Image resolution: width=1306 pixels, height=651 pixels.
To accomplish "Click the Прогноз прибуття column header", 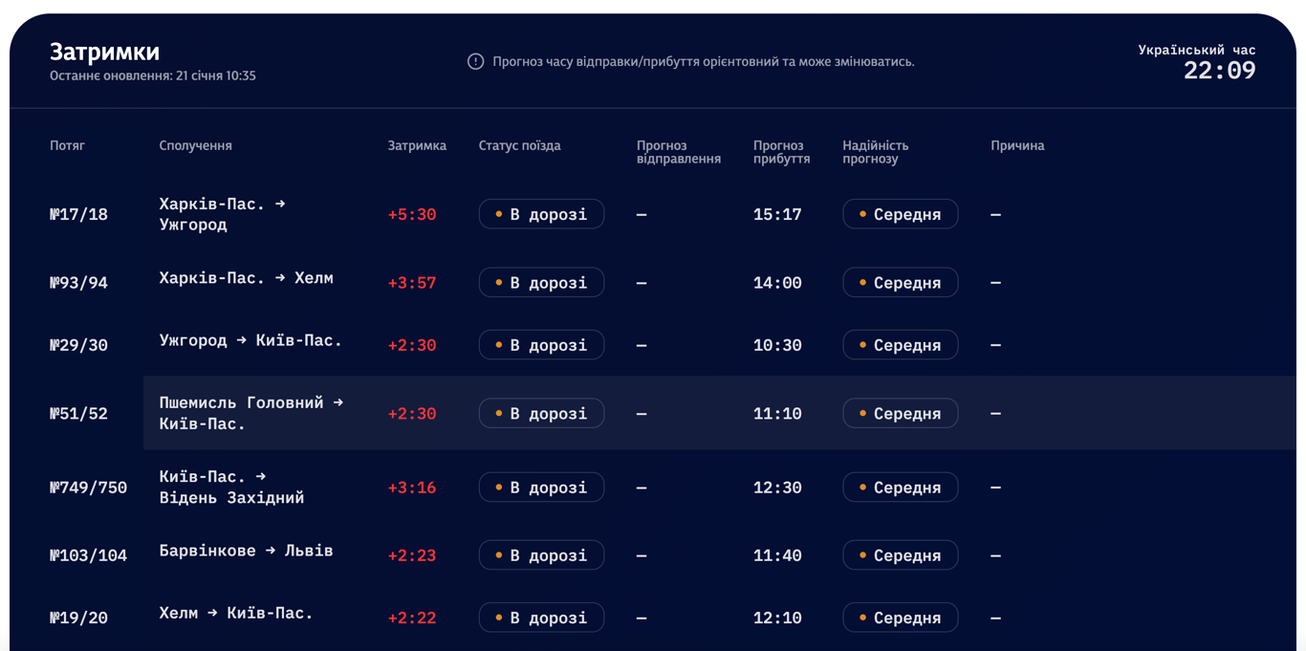I will (x=781, y=152).
